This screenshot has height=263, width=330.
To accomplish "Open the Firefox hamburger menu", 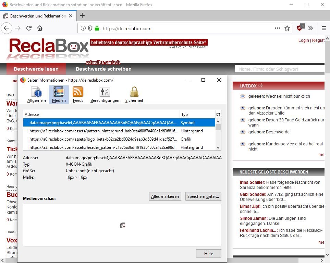I will point(324,28).
